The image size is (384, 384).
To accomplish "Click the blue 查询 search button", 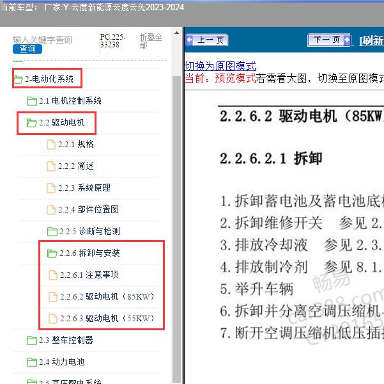I will pyautogui.click(x=27, y=49).
